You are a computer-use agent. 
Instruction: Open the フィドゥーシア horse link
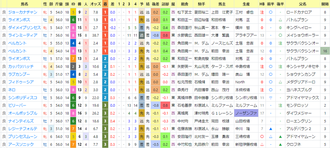[x=21, y=82]
